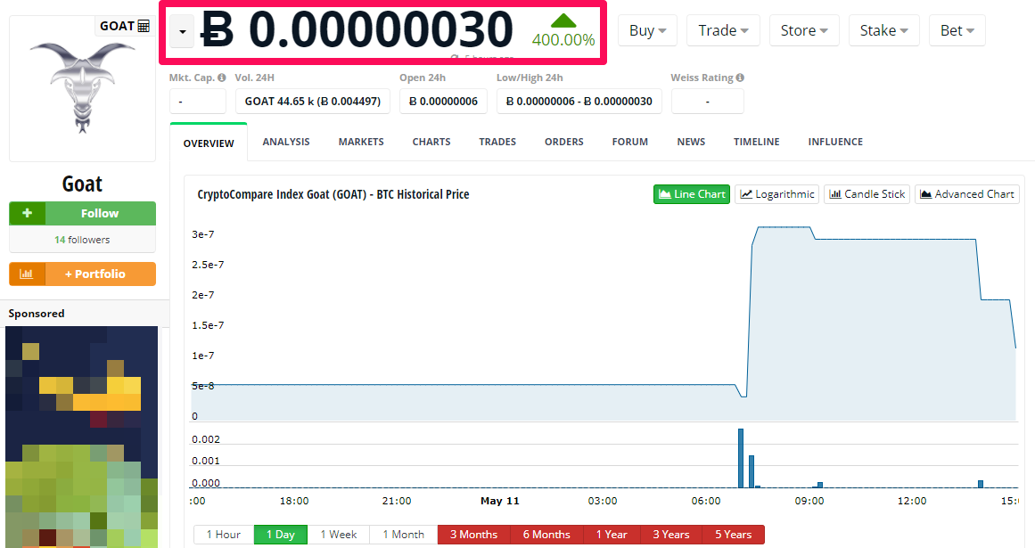Screen dimensions: 1035x548
Task: Expand the Buy dropdown menu
Action: click(647, 30)
